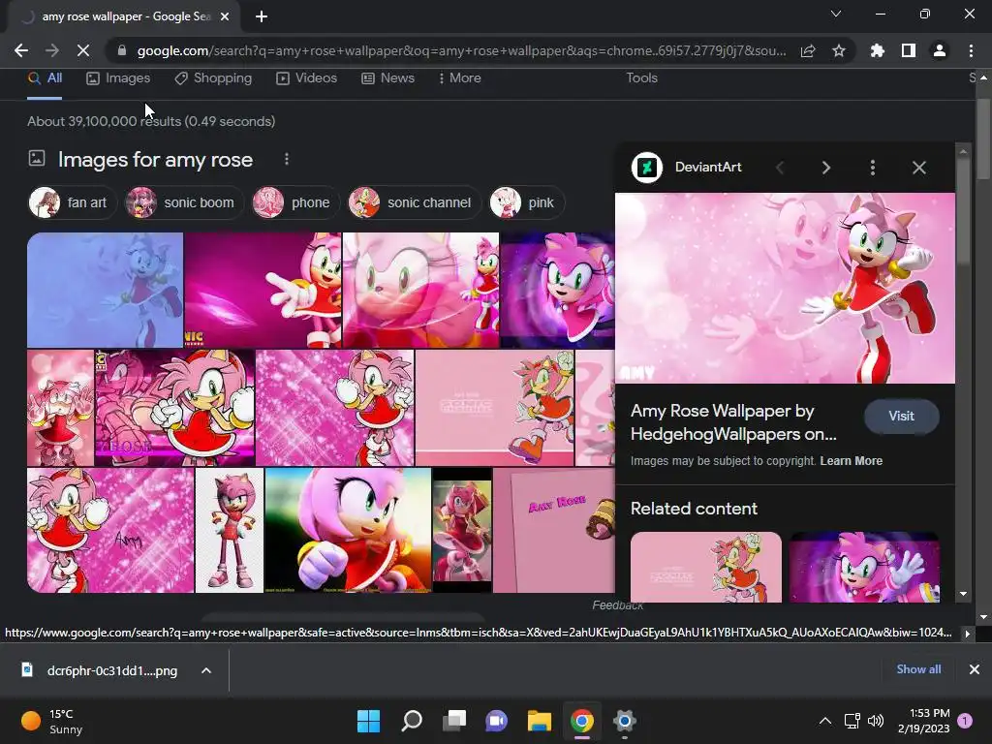Open Amy Rose Wallpaper by HedgehogWallpapers title

click(733, 422)
